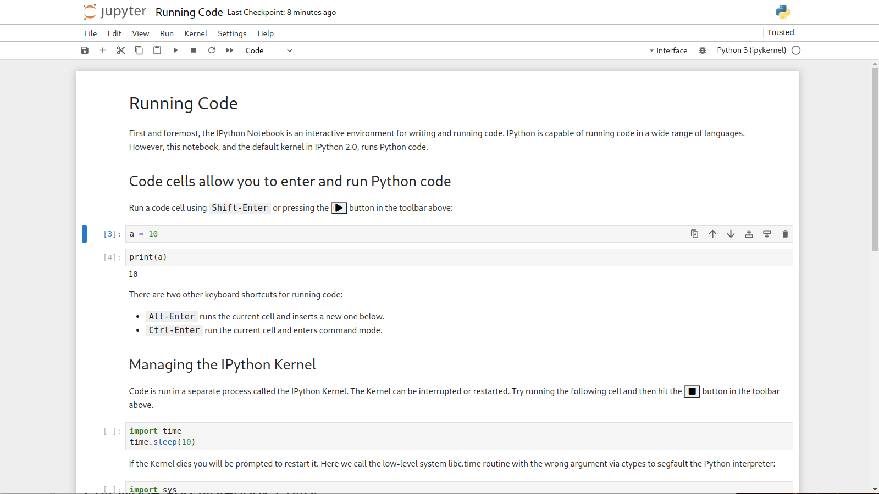Image resolution: width=879 pixels, height=494 pixels.
Task: Paste cell from clipboard icon in toolbar
Action: 157,50
